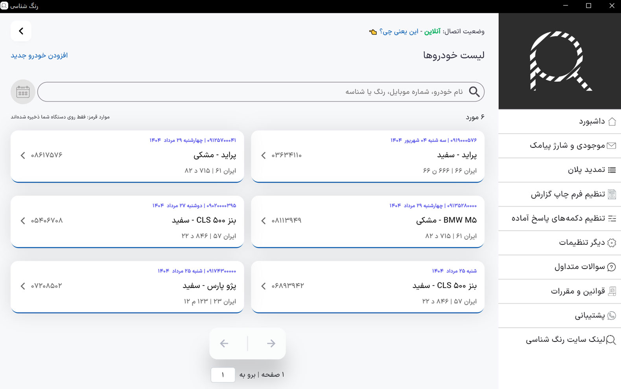Open تنظیم فرم چاپ گزارش menu item
This screenshot has width=621, height=389.
pos(560,194)
